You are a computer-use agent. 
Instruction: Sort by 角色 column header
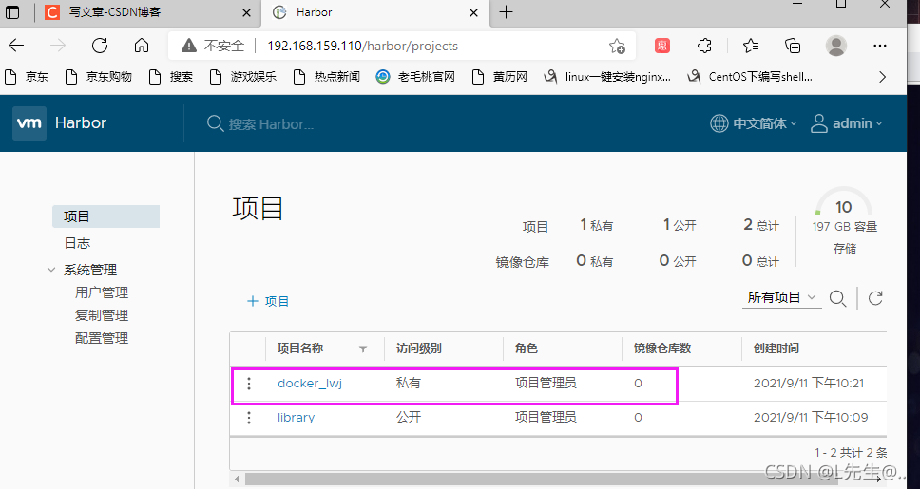527,348
